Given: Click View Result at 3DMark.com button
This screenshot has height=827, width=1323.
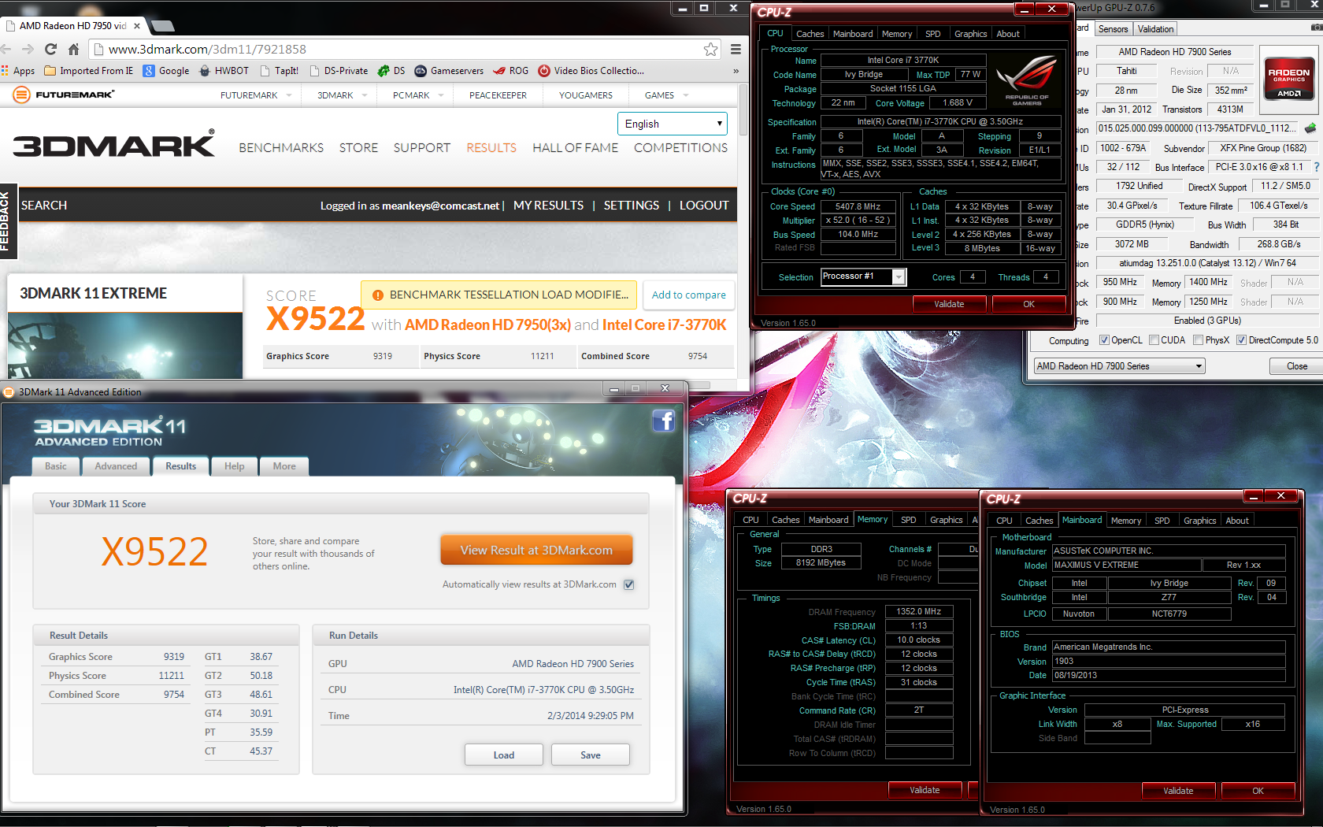Looking at the screenshot, I should (536, 551).
